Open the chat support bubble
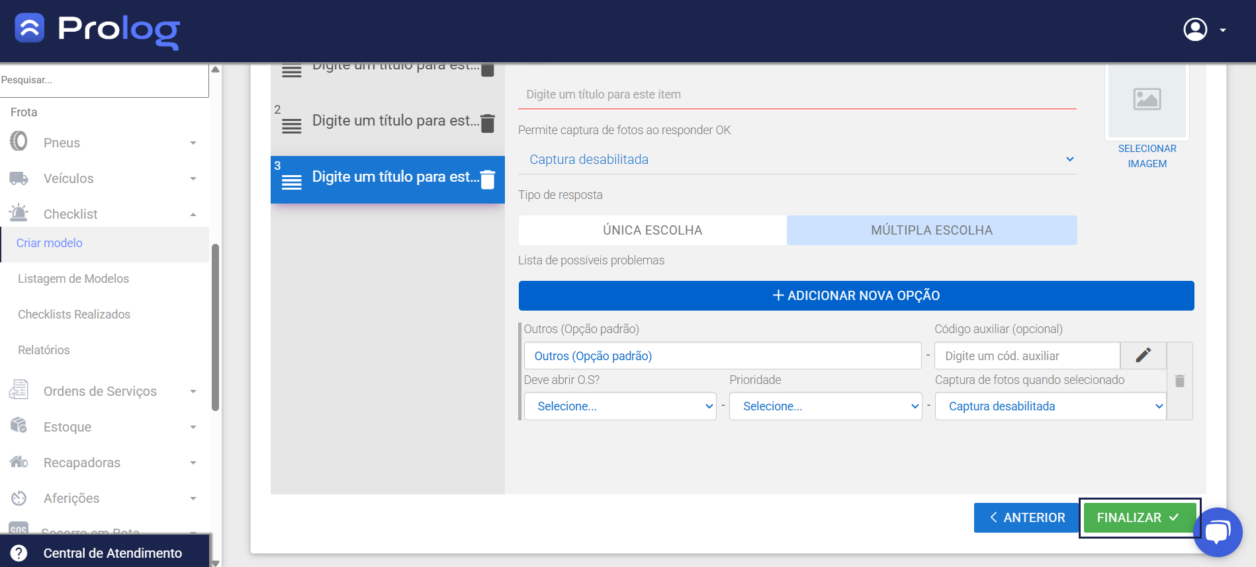Screen dimensions: 1256x567 pos(1217,531)
